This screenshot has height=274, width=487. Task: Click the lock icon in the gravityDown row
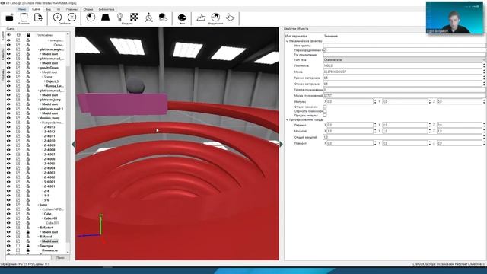(x=28, y=68)
